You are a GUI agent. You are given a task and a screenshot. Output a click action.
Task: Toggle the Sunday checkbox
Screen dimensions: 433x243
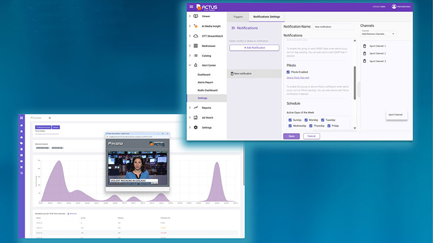pyautogui.click(x=290, y=120)
